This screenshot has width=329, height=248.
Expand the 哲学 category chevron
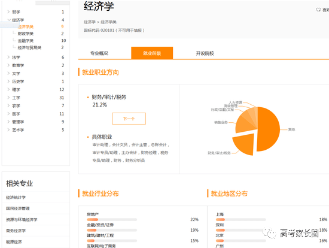[x=8, y=12]
